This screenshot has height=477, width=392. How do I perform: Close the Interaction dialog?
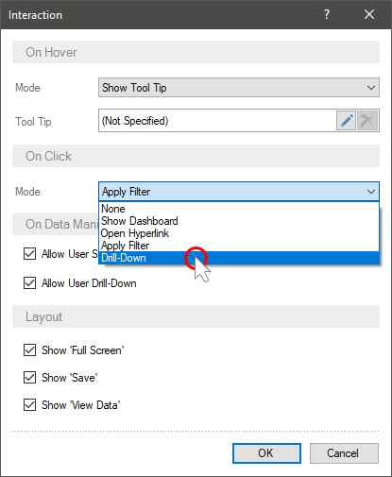point(369,14)
